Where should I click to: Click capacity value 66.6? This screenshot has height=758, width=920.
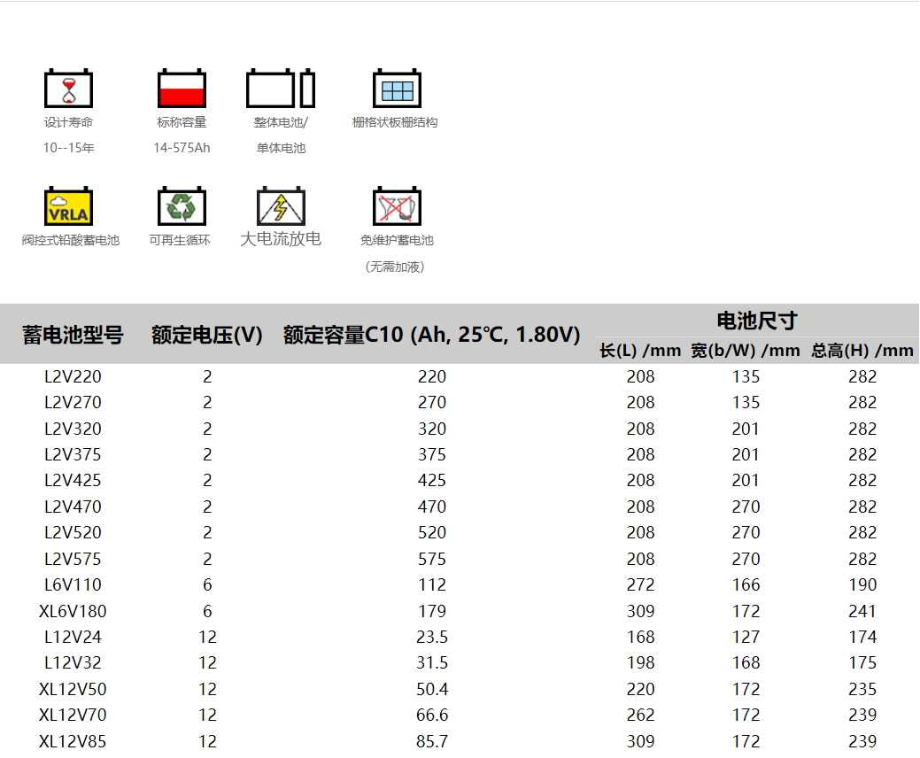point(432,715)
